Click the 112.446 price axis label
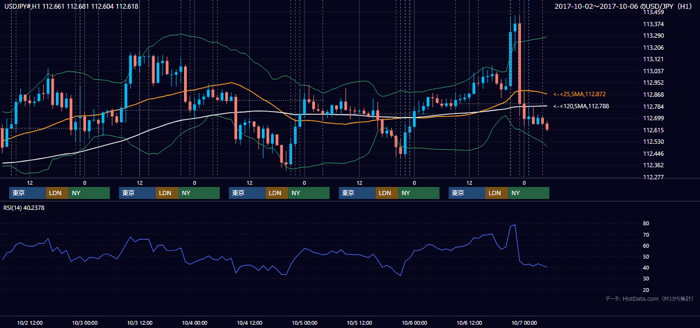 click(x=653, y=154)
